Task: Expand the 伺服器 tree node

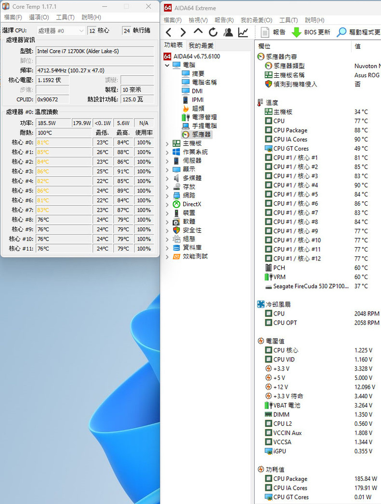Action: 167,161
